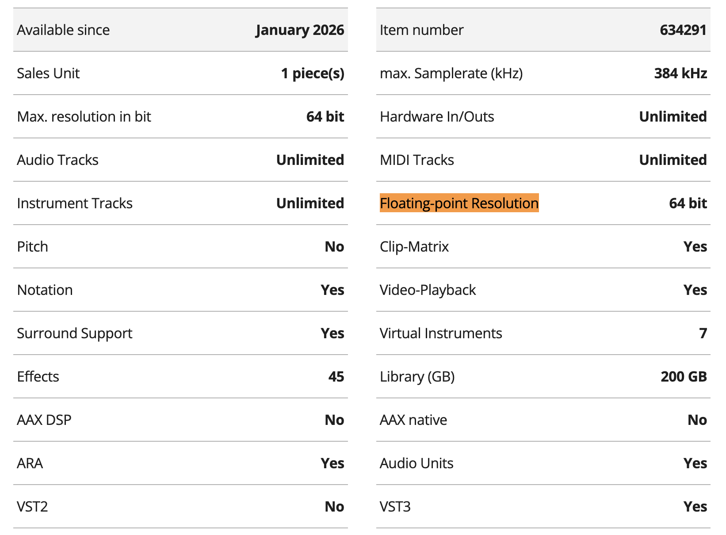Image resolution: width=726 pixels, height=535 pixels.
Task: Click the Item number 634291 value
Action: (683, 30)
